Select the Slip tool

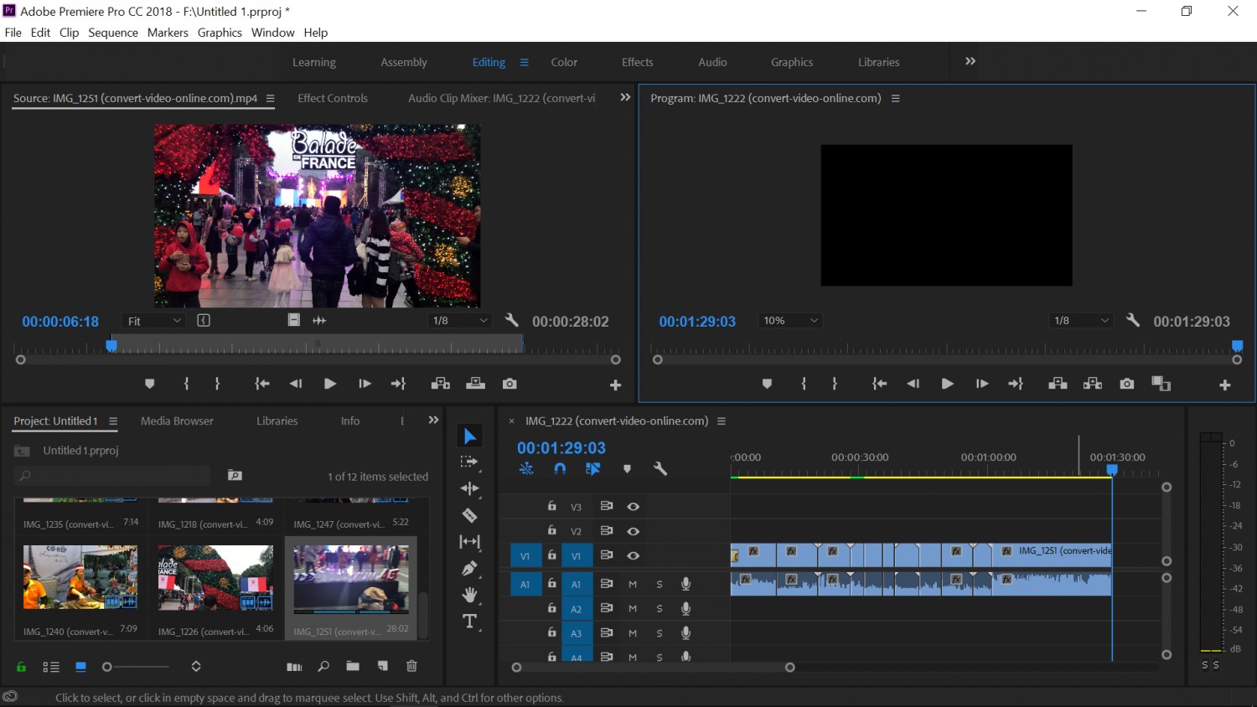469,542
